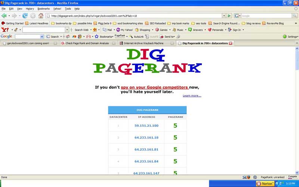
Task: Click Google toolbar Search button
Action: 53,36
